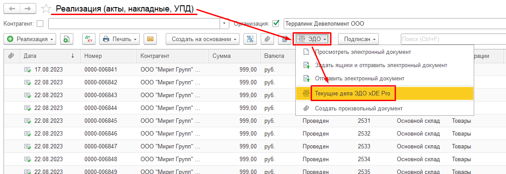Open the Подписан dropdown

point(358,39)
